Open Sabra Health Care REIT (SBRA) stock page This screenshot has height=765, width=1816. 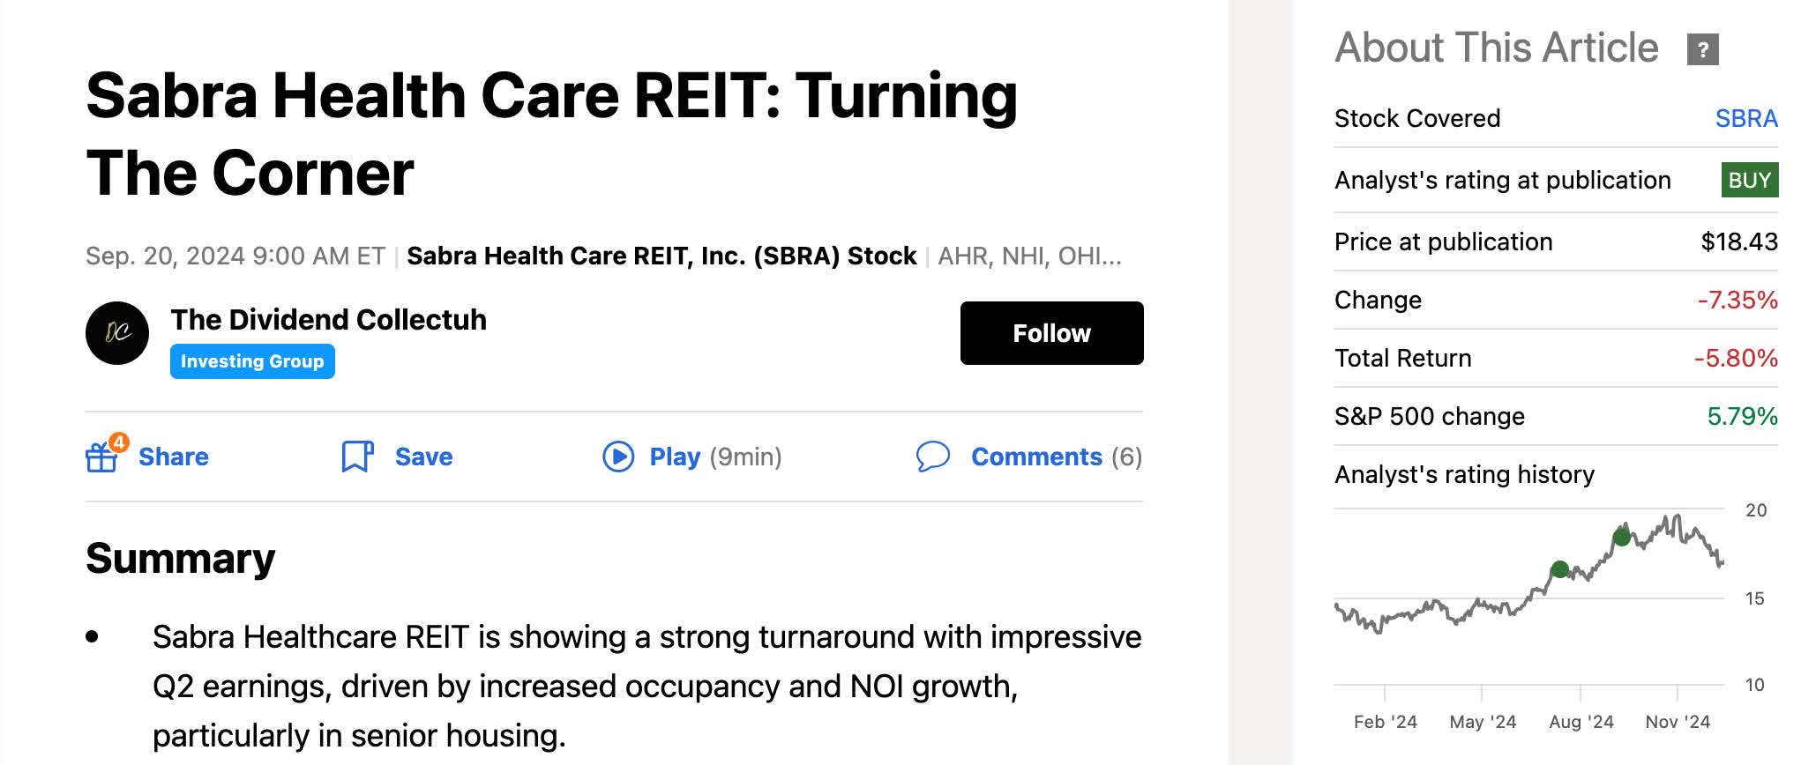661,256
